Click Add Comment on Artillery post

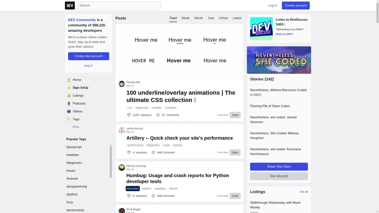point(166,152)
